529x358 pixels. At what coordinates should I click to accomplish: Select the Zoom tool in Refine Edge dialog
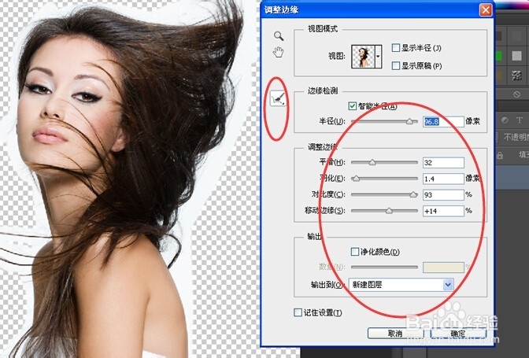(279, 35)
